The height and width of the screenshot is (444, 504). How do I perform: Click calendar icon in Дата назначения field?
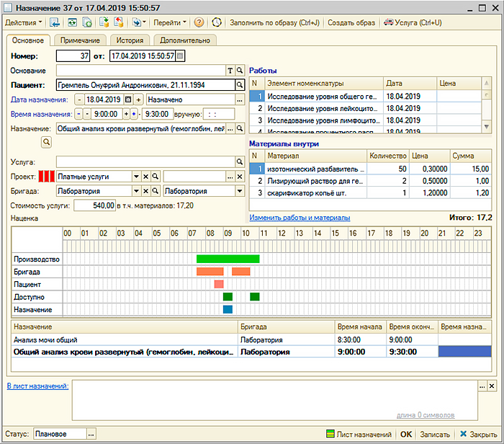(128, 99)
